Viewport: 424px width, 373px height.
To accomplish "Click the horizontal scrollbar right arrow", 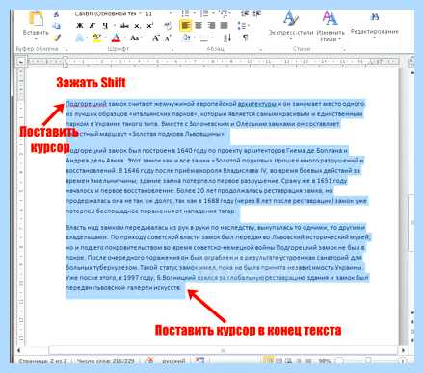I will pos(403,350).
